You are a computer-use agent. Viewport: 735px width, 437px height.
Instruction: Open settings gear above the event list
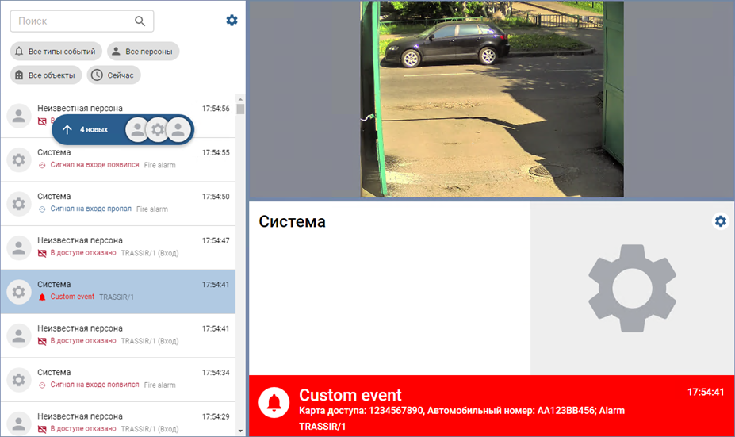pos(232,20)
